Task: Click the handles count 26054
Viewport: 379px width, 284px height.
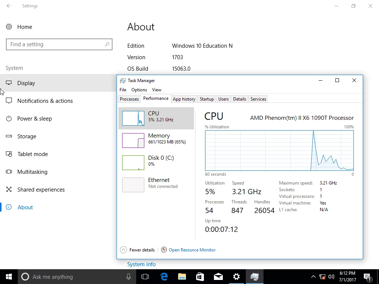Action: (x=264, y=210)
